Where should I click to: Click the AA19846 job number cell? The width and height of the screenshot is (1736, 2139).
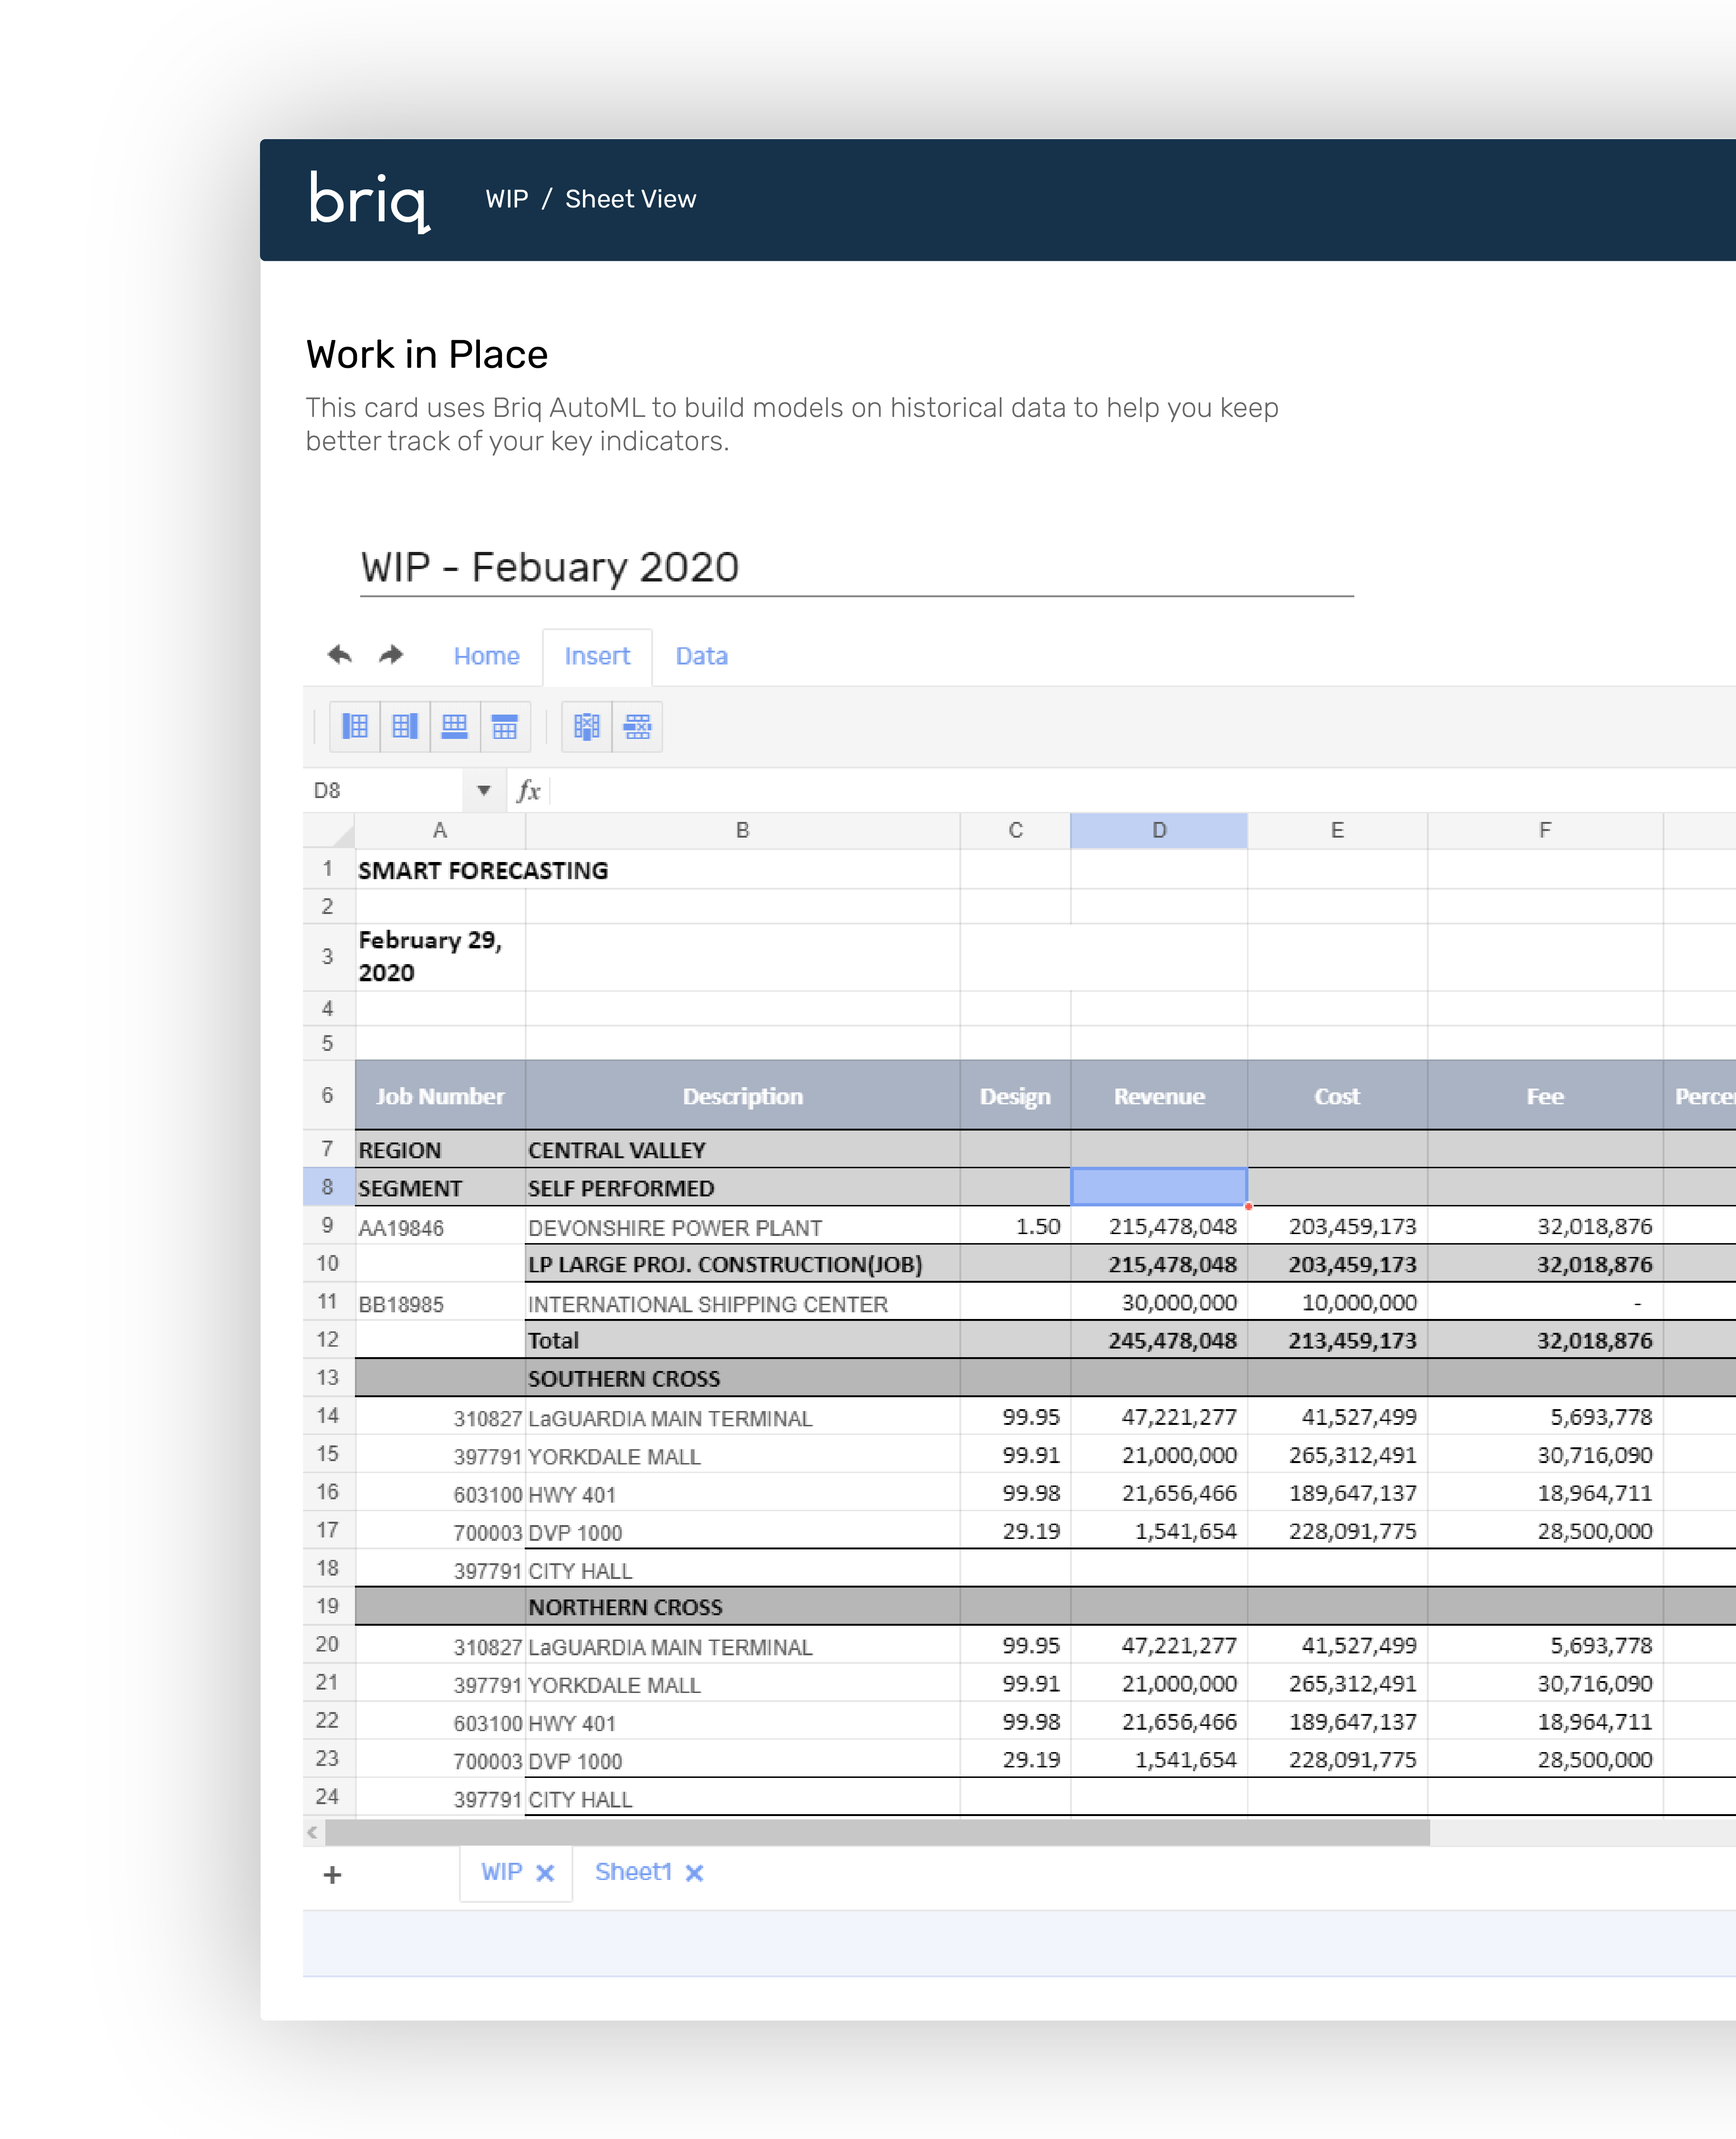click(x=440, y=1227)
